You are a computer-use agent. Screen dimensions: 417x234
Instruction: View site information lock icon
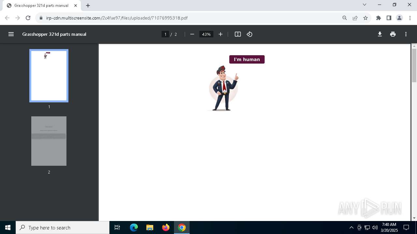tap(41, 18)
